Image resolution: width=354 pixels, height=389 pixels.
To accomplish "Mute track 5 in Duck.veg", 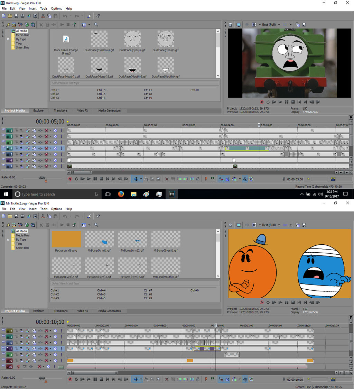I will [x=55, y=154].
